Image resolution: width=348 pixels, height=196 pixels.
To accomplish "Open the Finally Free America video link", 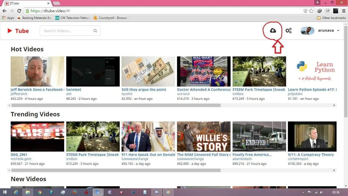I will click(252, 155).
